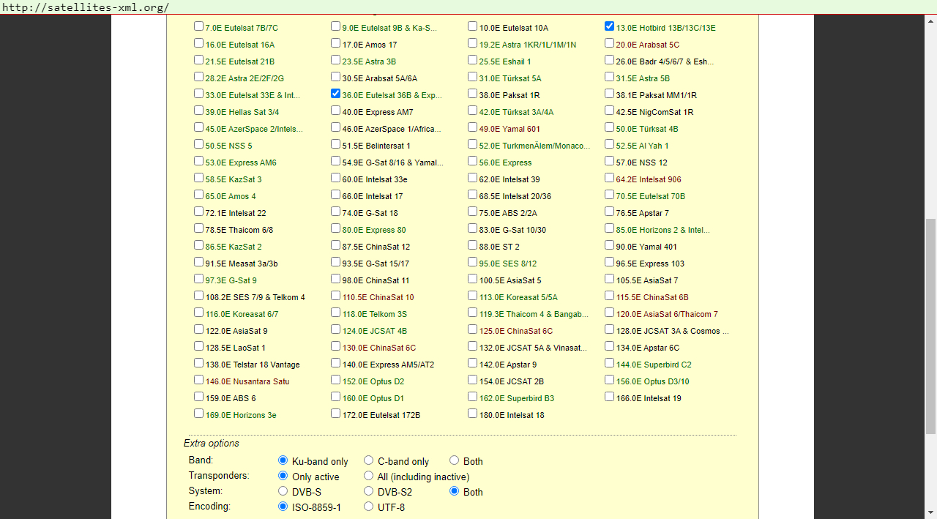Check the 42.0E Türksat 3A/4A box

tap(473, 111)
